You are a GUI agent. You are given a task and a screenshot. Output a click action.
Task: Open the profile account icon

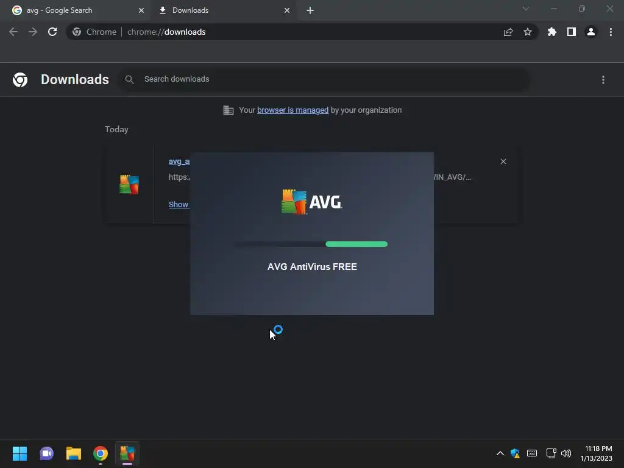(591, 32)
